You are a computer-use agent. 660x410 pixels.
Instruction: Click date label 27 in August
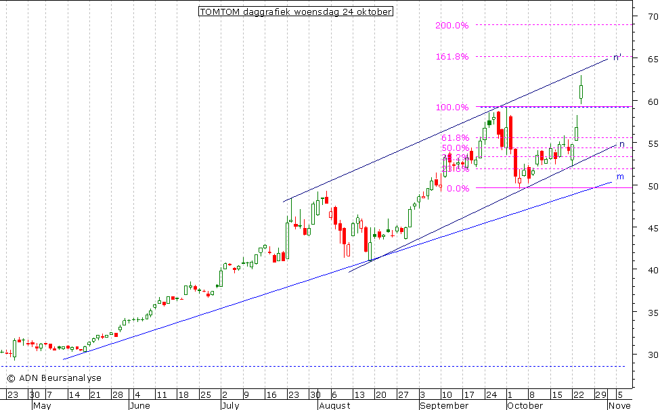(403, 395)
